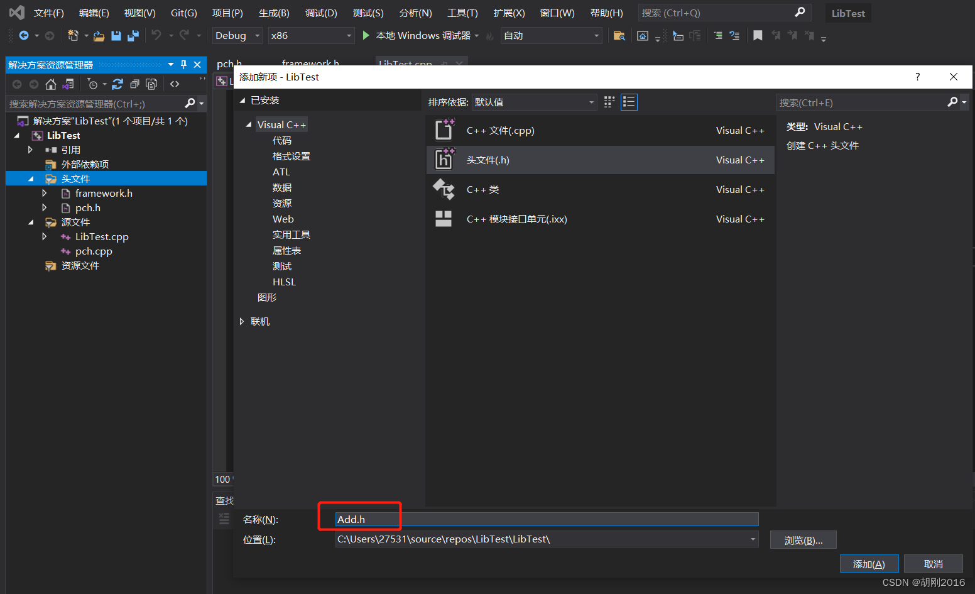Screen dimensions: 975x594
Task: Open the 文件(F) menu
Action: (x=49, y=13)
